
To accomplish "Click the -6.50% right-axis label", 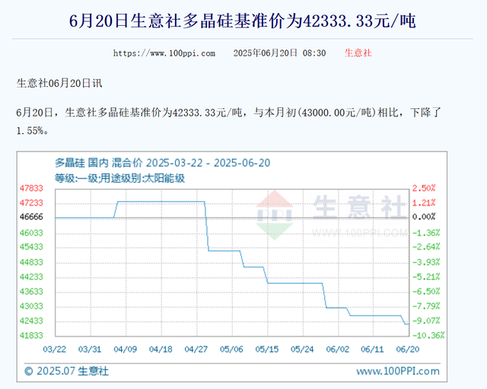I will pos(426,292).
